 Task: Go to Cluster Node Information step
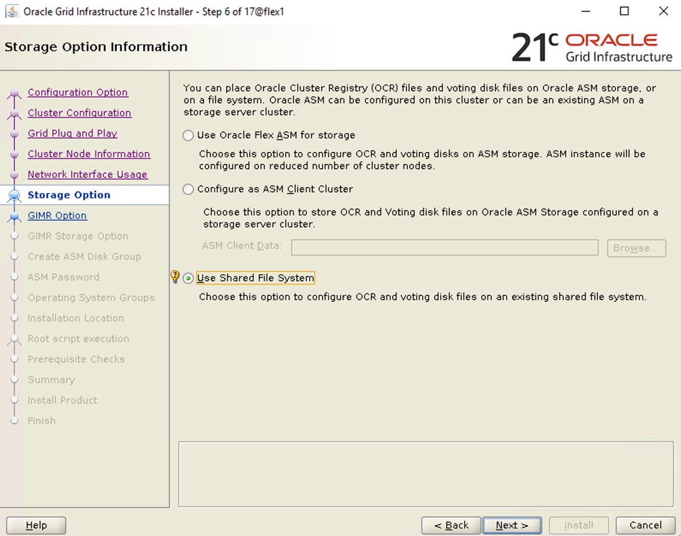(89, 154)
